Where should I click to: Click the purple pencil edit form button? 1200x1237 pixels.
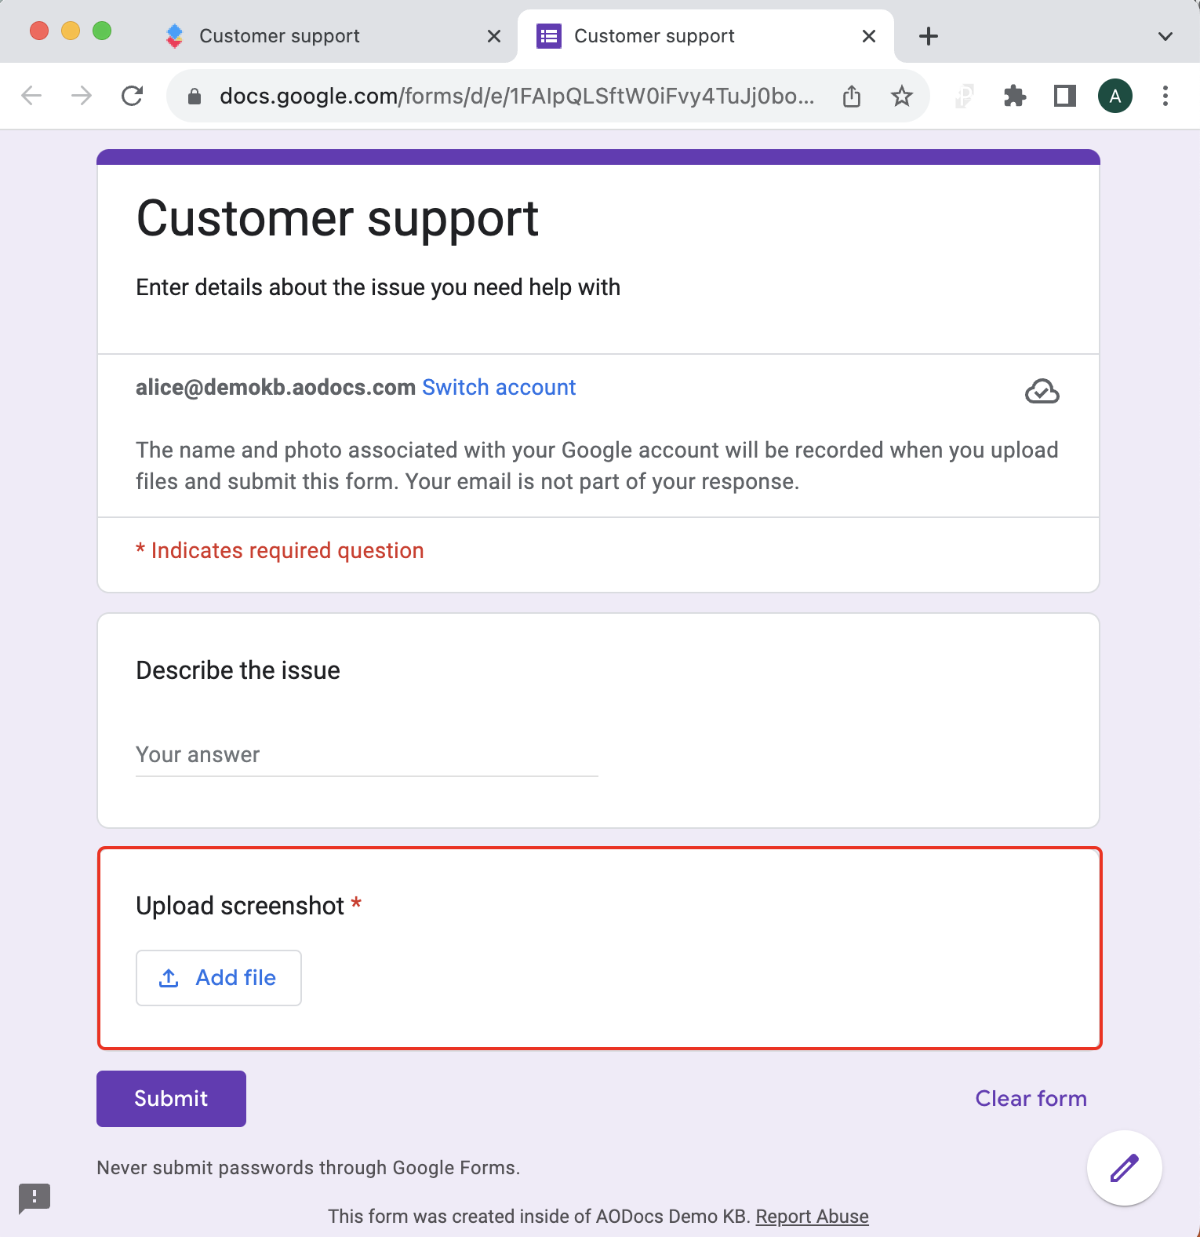(x=1125, y=1168)
